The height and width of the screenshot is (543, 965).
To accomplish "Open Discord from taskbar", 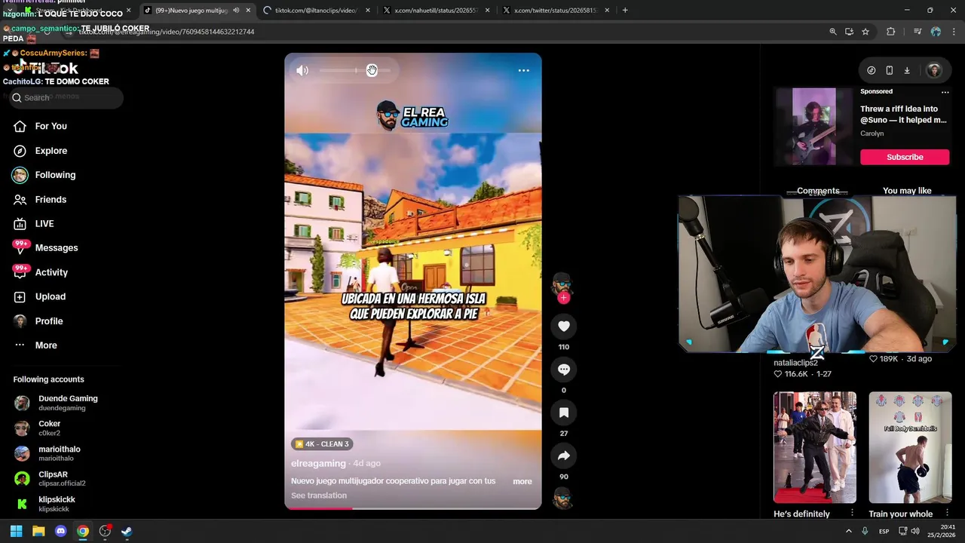I will coord(61,531).
